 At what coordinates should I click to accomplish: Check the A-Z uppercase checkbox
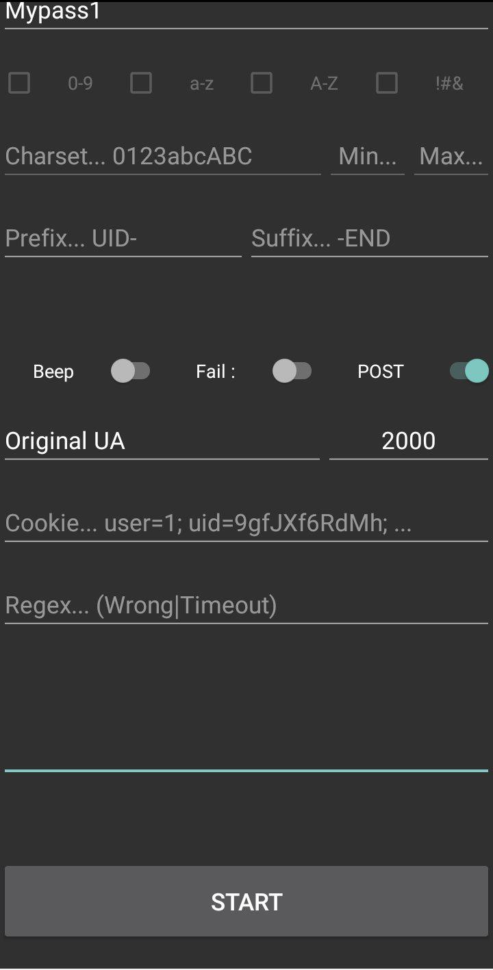tap(262, 84)
